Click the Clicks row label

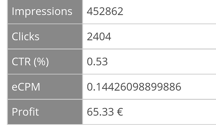(26, 37)
